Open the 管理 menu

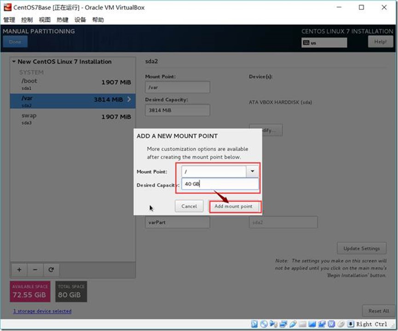click(x=9, y=19)
